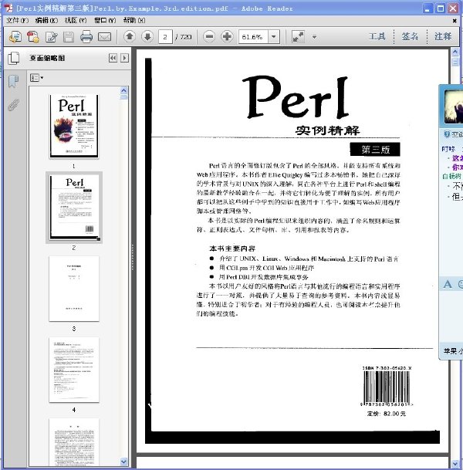The height and width of the screenshot is (470, 463).
Task: Click the create PDF online icon
Action: pos(15,37)
